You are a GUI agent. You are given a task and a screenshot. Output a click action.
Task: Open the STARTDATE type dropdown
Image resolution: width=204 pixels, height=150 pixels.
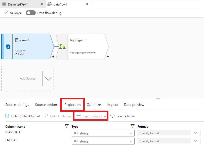103,133
